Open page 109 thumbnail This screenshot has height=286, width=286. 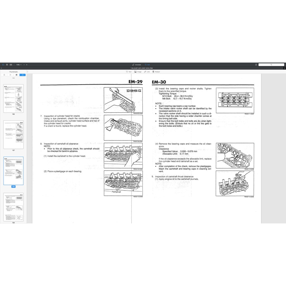point(13,207)
